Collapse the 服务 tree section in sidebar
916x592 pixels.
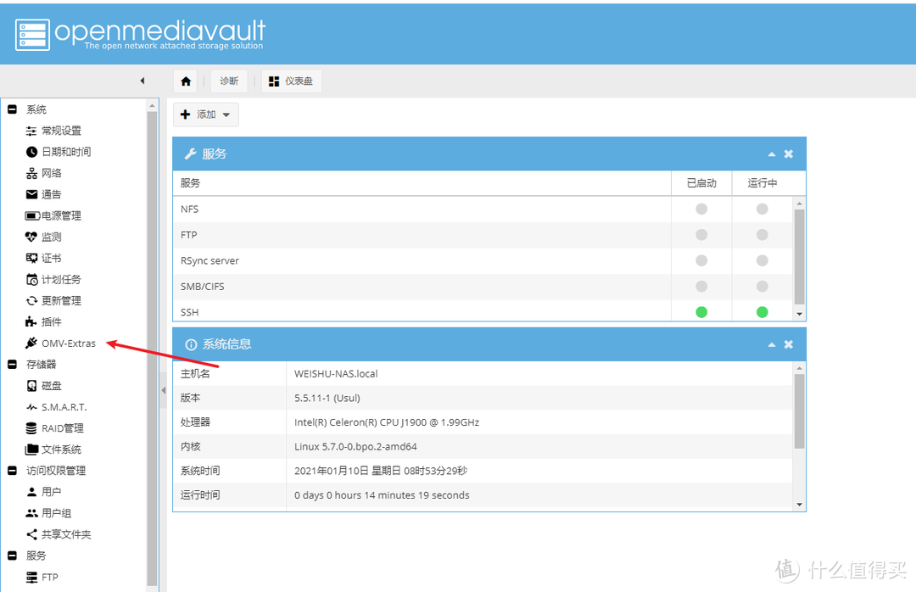[x=12, y=556]
